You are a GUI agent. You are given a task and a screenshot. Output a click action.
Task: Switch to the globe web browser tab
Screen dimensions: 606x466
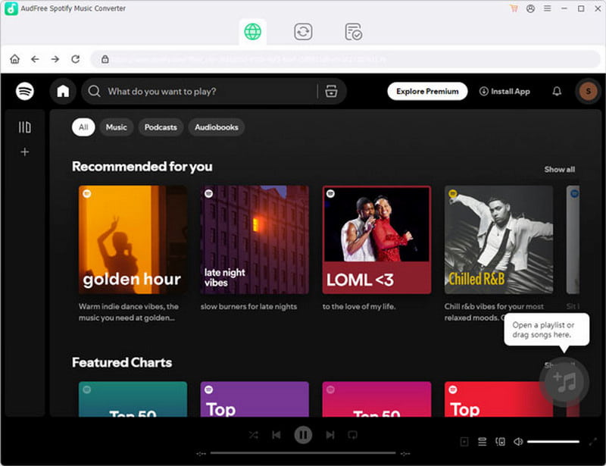(253, 32)
